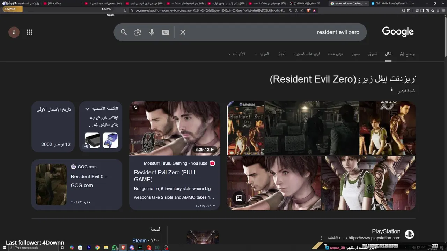Screen dimensions: 447x251
Task: Open the PlayStation search result
Action: click(x=386, y=231)
